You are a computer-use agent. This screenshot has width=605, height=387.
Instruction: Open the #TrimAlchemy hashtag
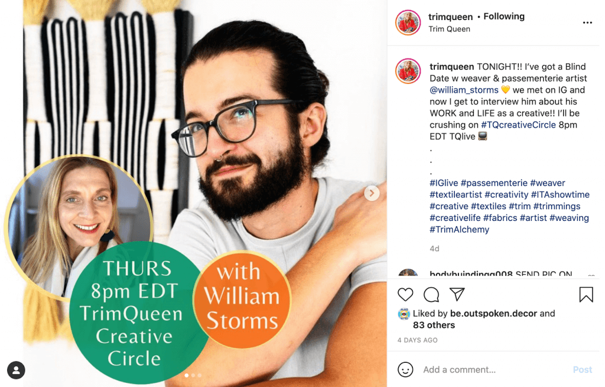pos(459,229)
